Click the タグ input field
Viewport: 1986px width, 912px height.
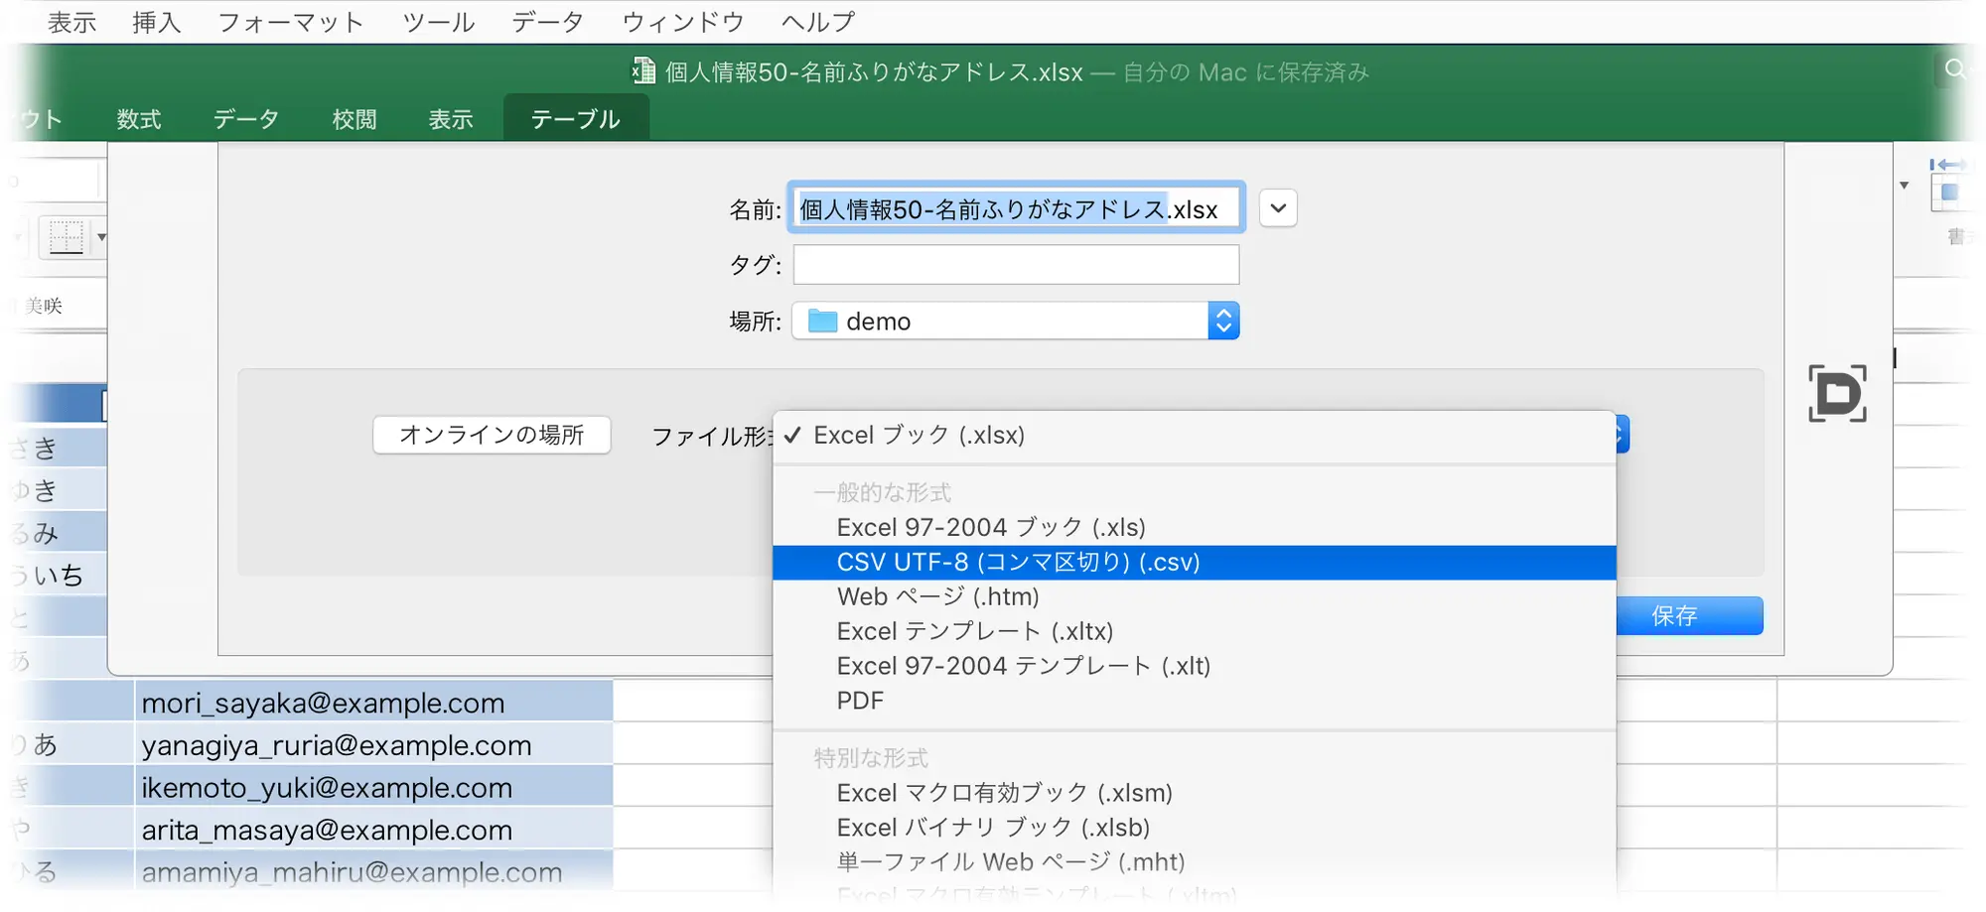[x=1017, y=265]
